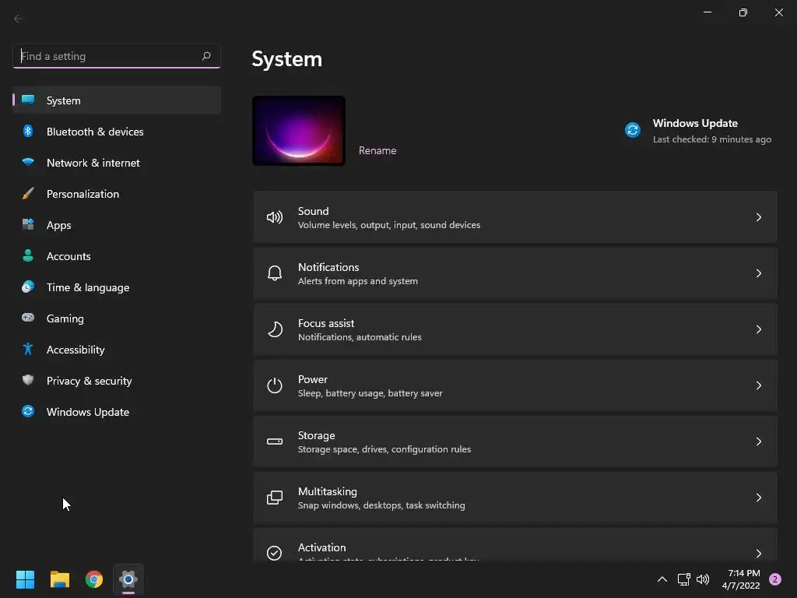797x598 pixels.
Task: Open Accounts settings
Action: 117,255
